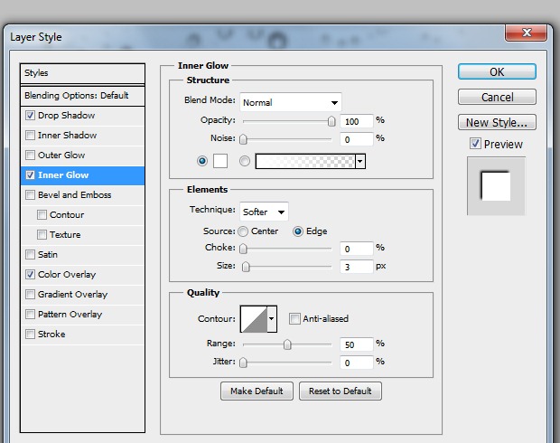Image resolution: width=560 pixels, height=443 pixels.
Task: Click the glow gradient preview bar
Action: point(305,161)
